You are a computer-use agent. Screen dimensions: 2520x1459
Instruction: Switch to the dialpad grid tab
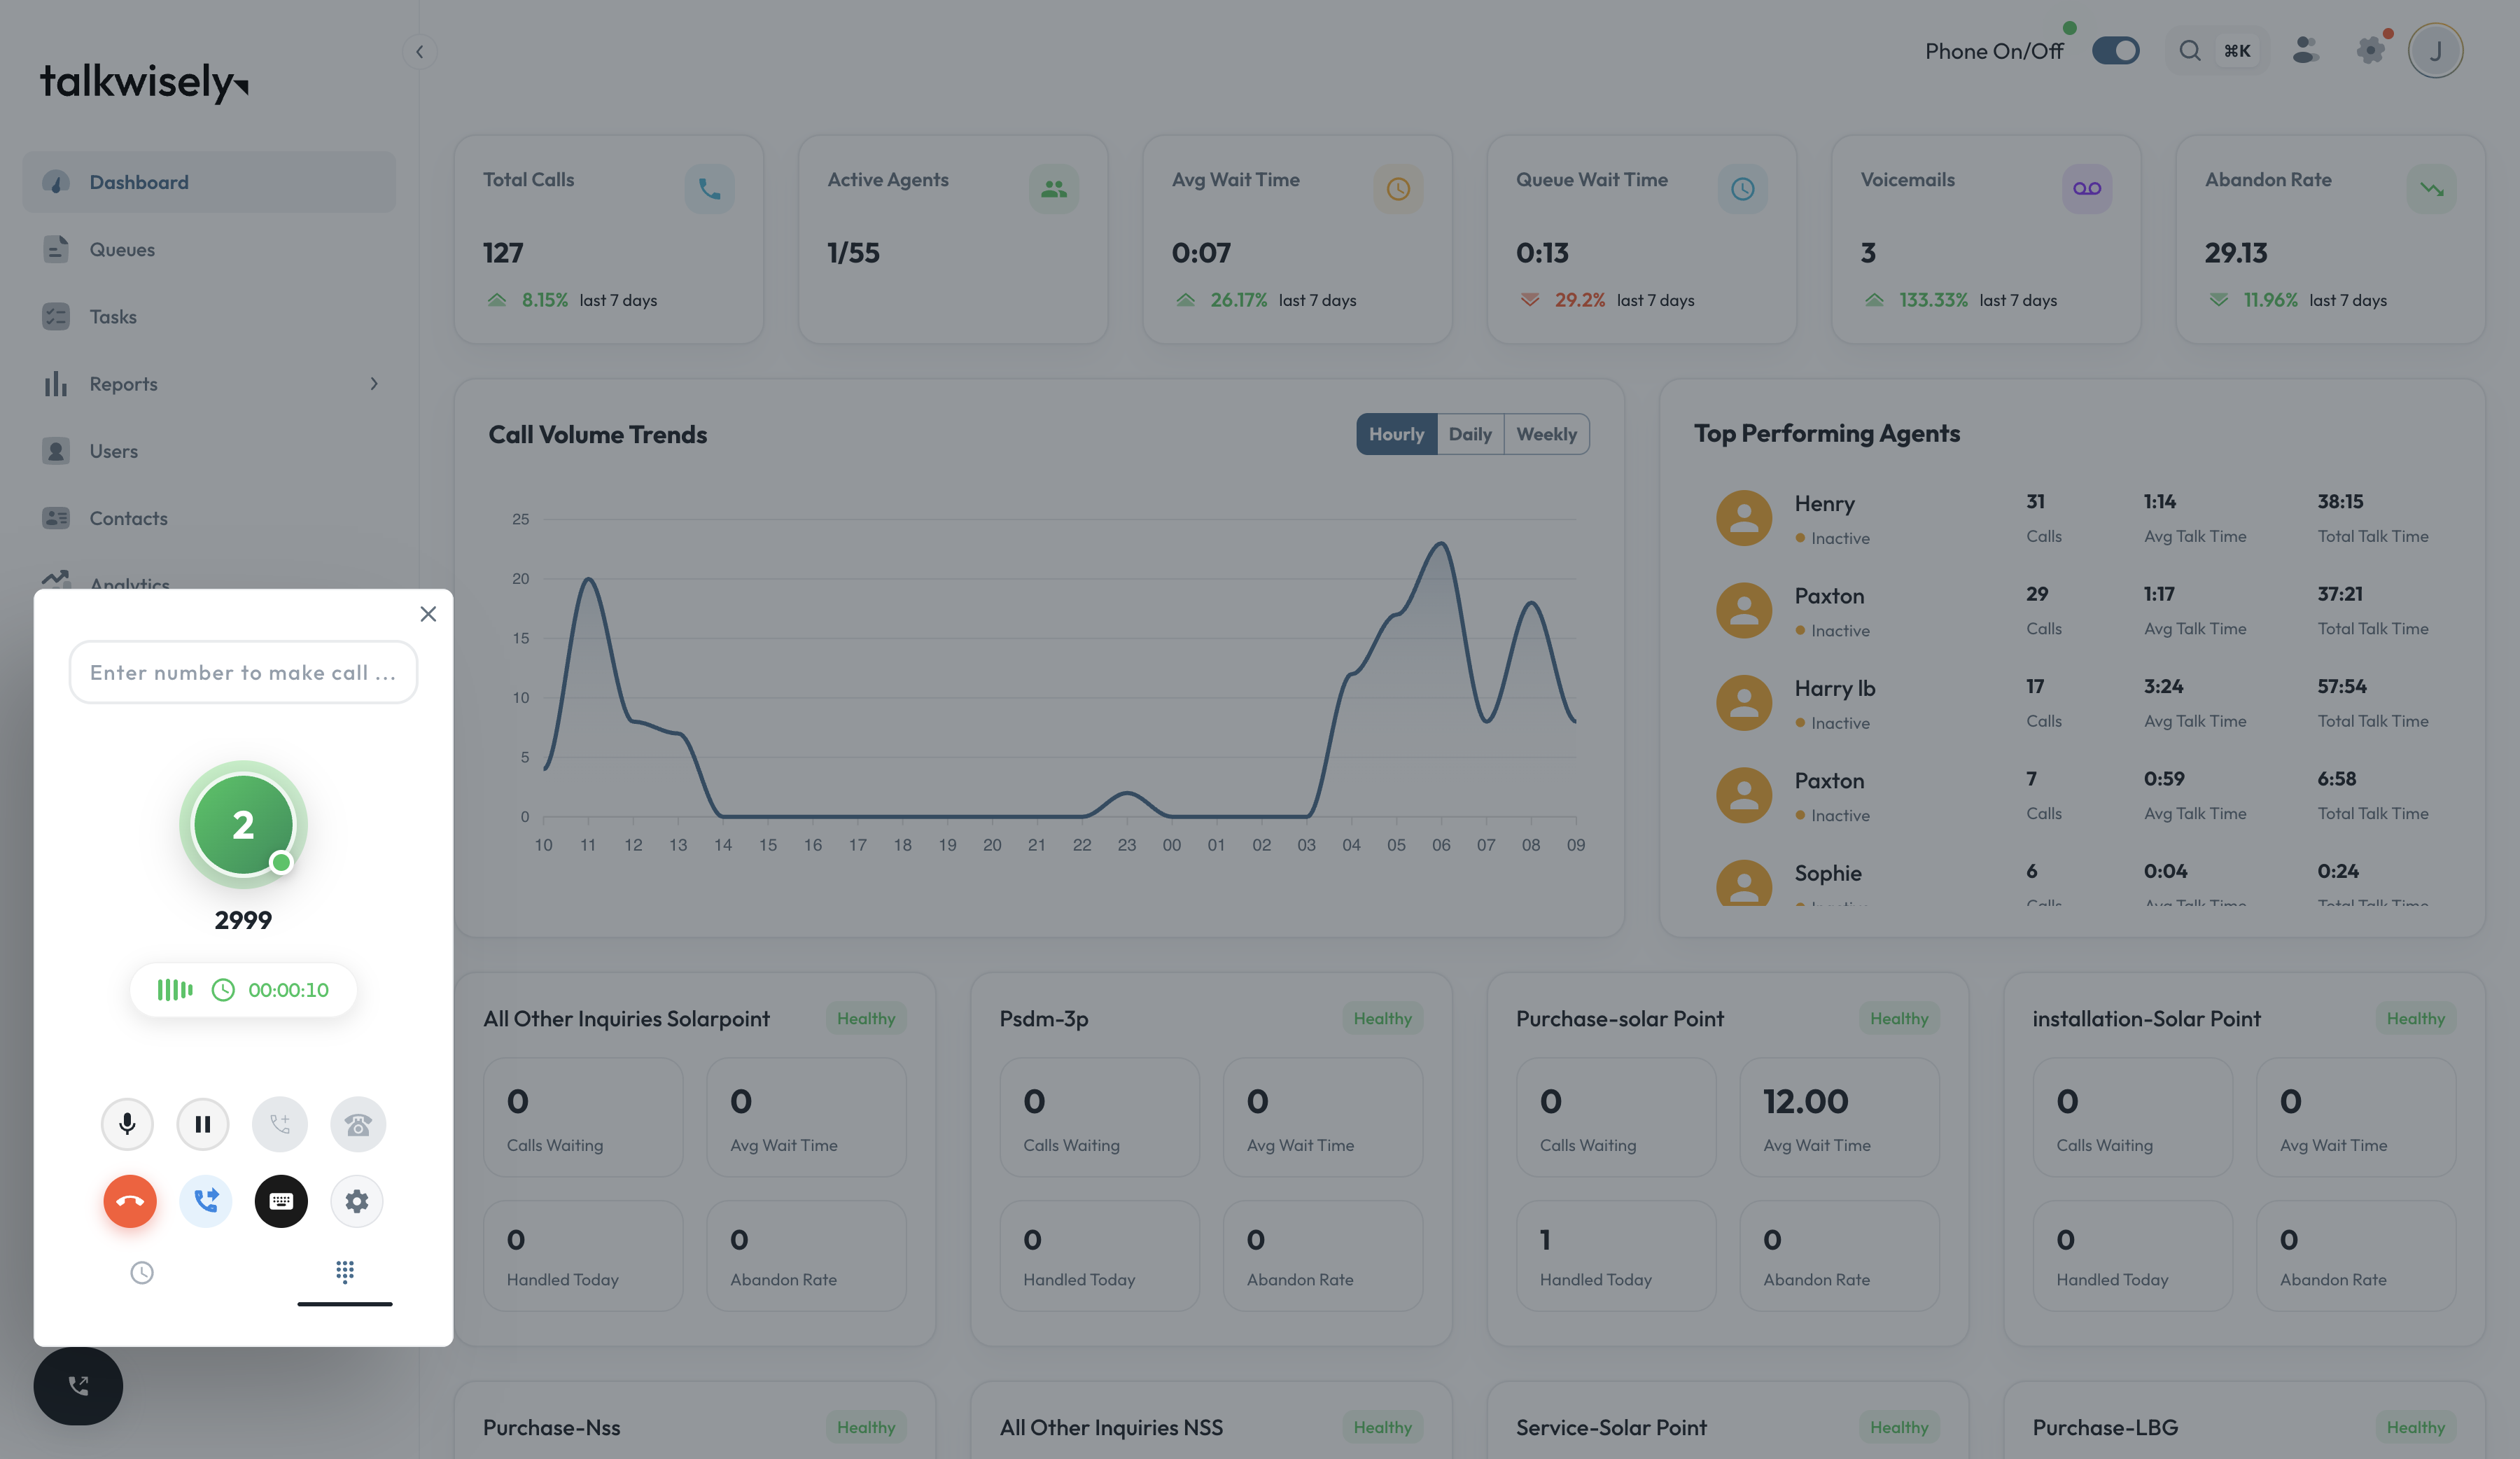pyautogui.click(x=345, y=1272)
